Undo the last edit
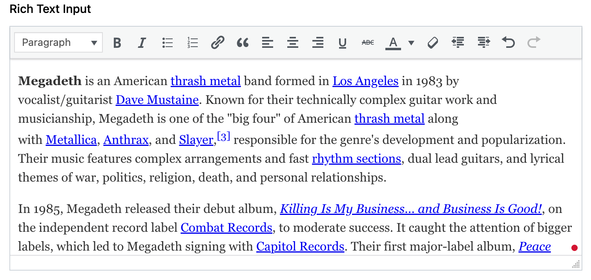 tap(509, 42)
